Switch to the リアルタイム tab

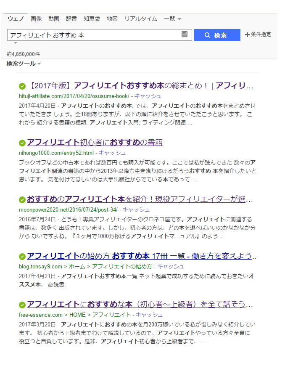click(x=141, y=19)
